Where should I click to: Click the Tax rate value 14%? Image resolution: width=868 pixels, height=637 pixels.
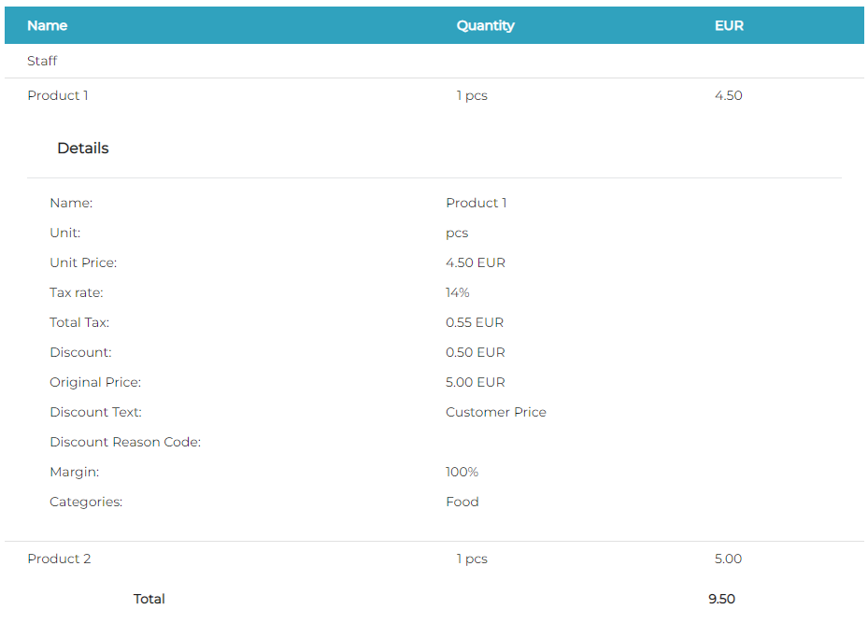(457, 292)
